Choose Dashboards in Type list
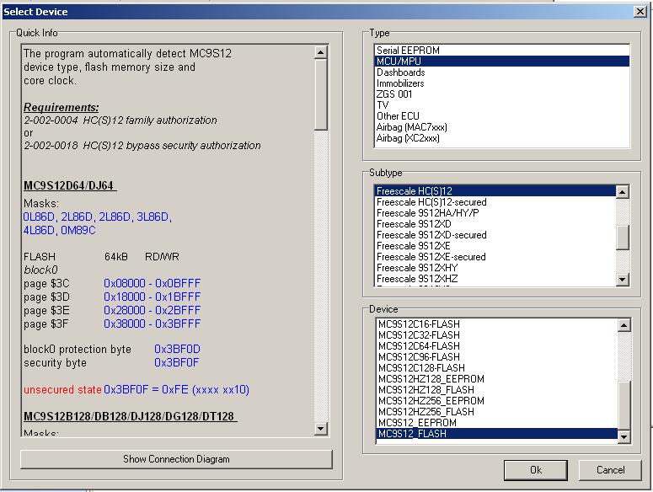The image size is (653, 492). coord(502,72)
